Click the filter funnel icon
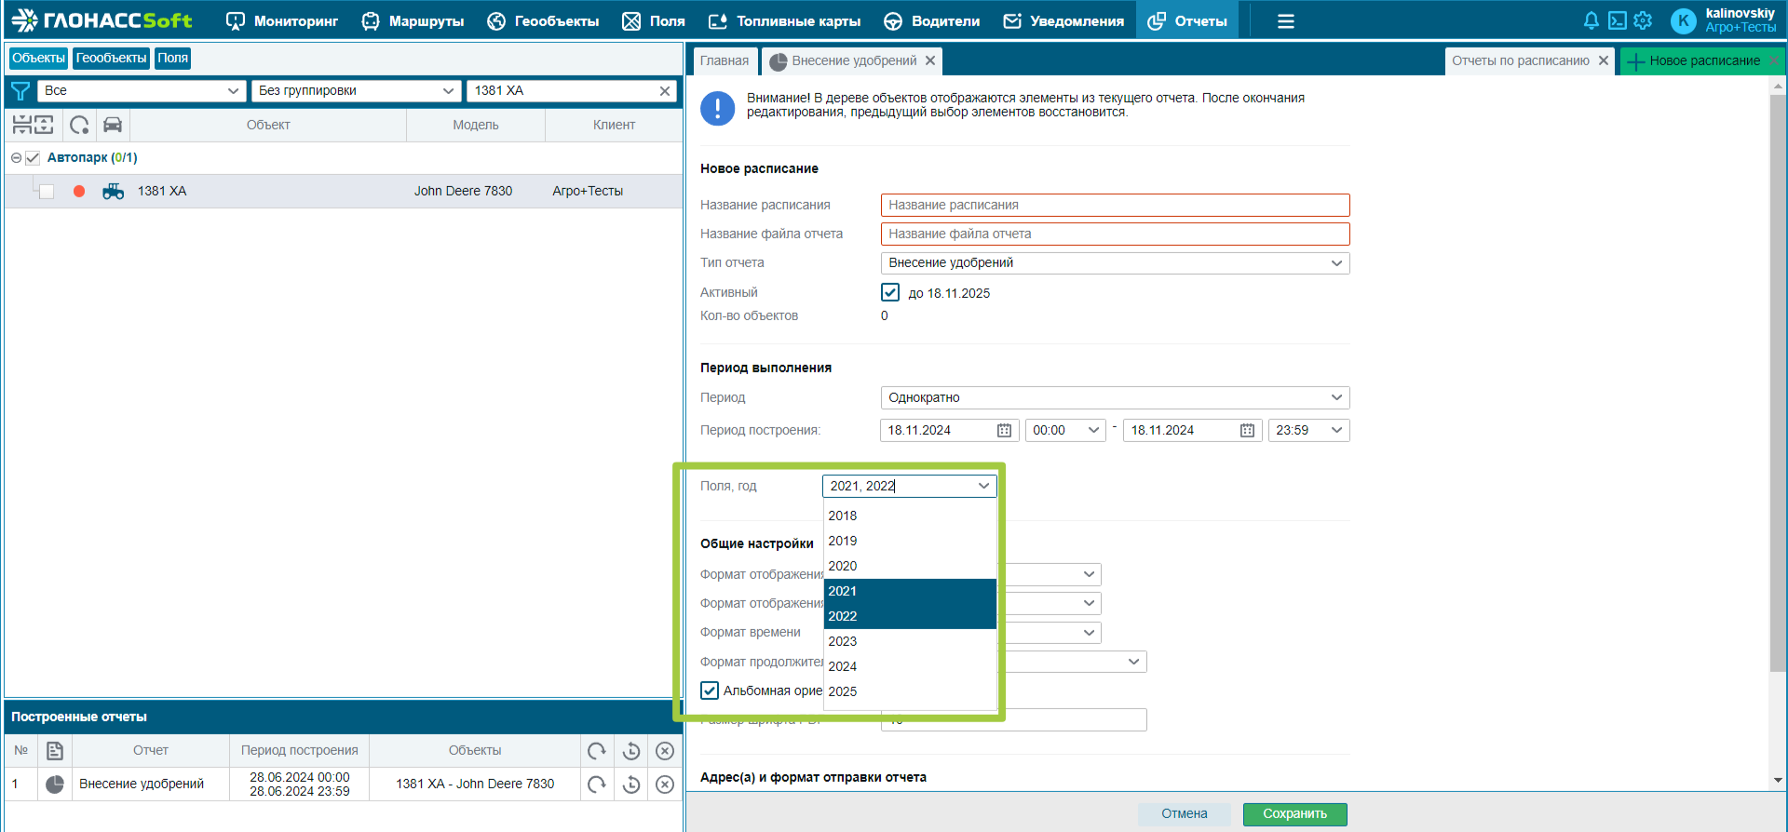1788x832 pixels. (x=20, y=91)
